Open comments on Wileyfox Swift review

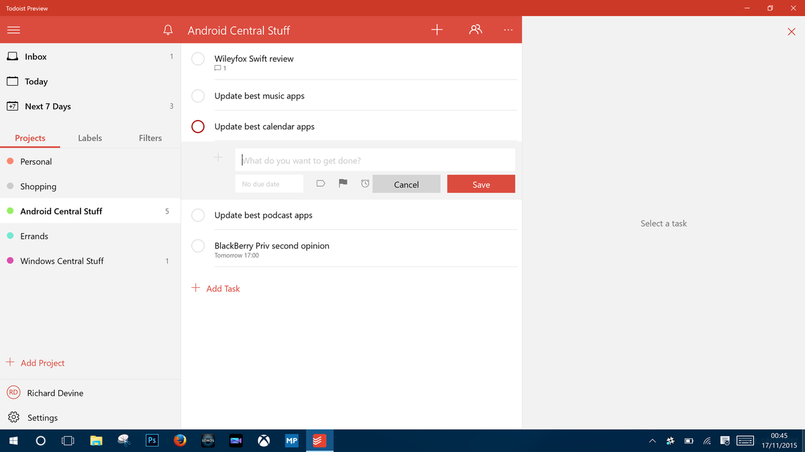220,68
